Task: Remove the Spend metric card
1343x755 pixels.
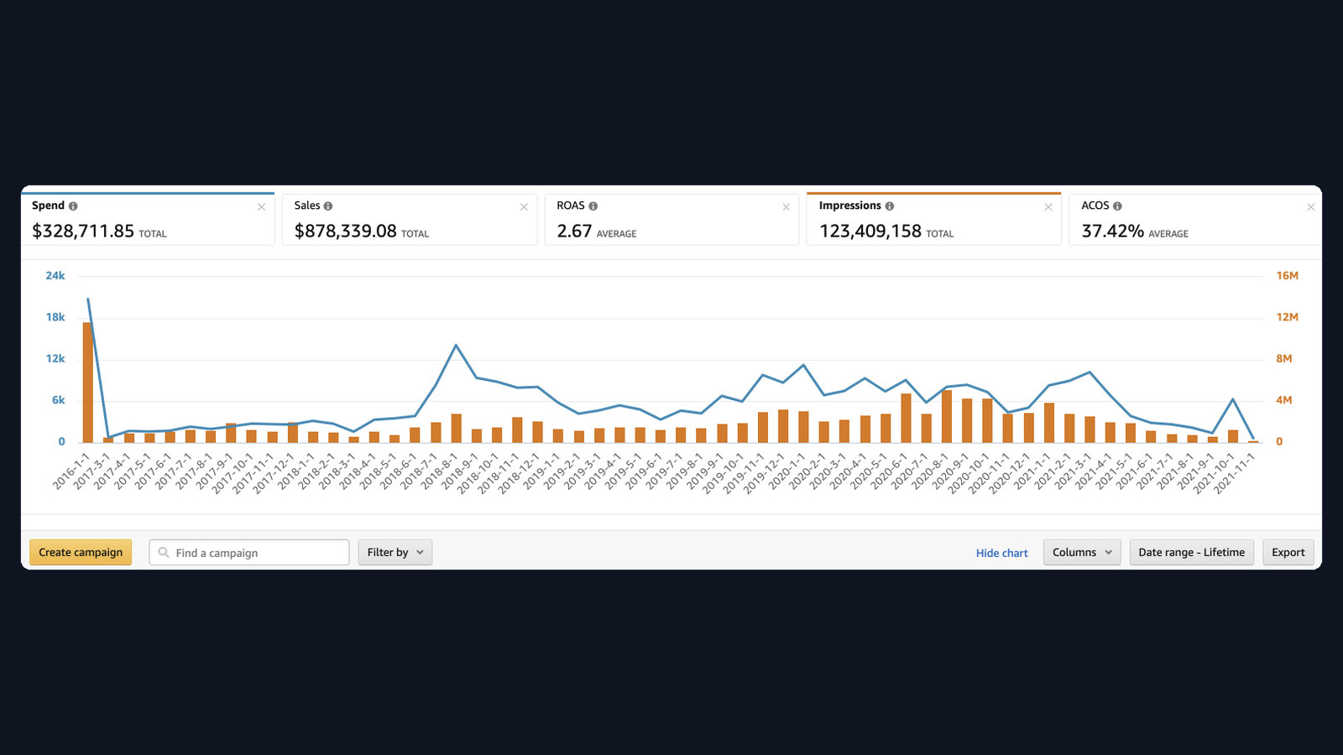Action: 262,207
